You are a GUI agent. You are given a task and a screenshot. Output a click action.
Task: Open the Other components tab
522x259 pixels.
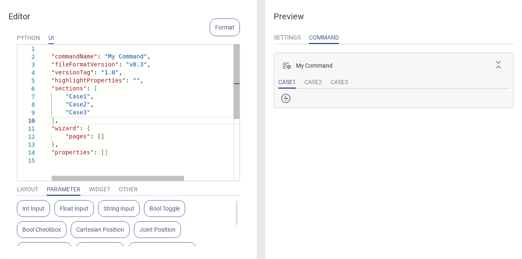[x=128, y=189]
